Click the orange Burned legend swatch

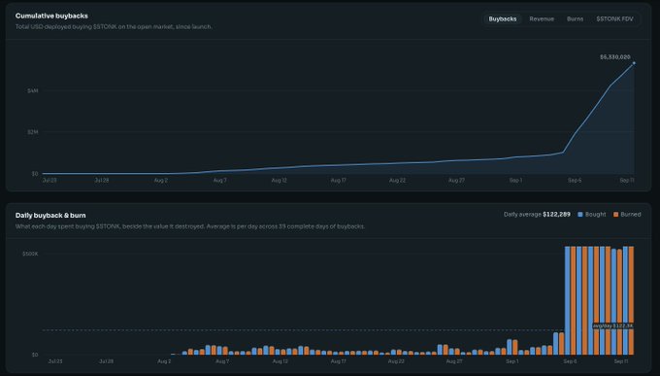pos(615,215)
